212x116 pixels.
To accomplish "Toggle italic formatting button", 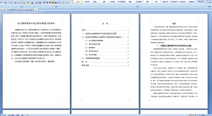I will 8,3.
